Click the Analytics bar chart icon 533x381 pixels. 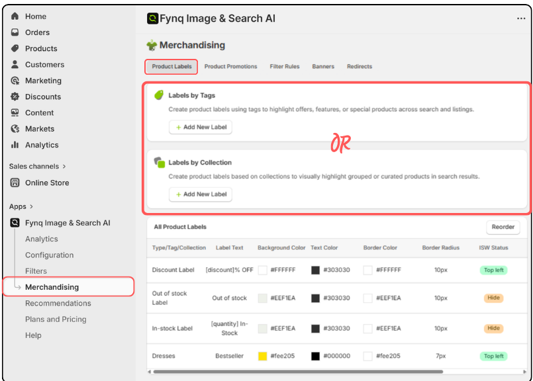15,145
